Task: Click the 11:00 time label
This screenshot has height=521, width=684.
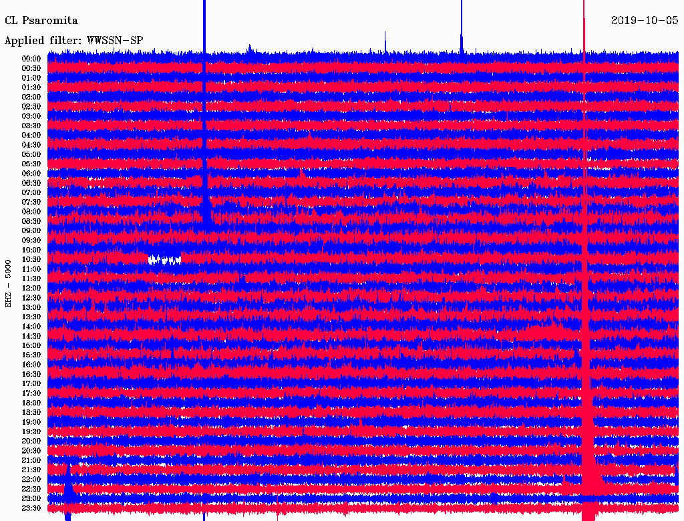Action: tap(31, 269)
